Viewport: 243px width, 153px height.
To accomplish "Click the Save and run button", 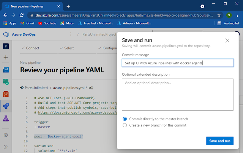I will tap(220, 141).
